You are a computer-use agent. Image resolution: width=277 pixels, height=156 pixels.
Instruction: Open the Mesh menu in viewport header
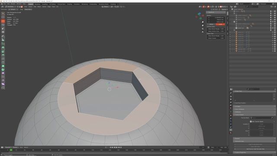(x=39, y=7)
